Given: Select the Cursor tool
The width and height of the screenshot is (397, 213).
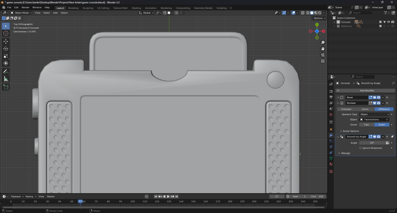Looking at the screenshot, I should 6,33.
